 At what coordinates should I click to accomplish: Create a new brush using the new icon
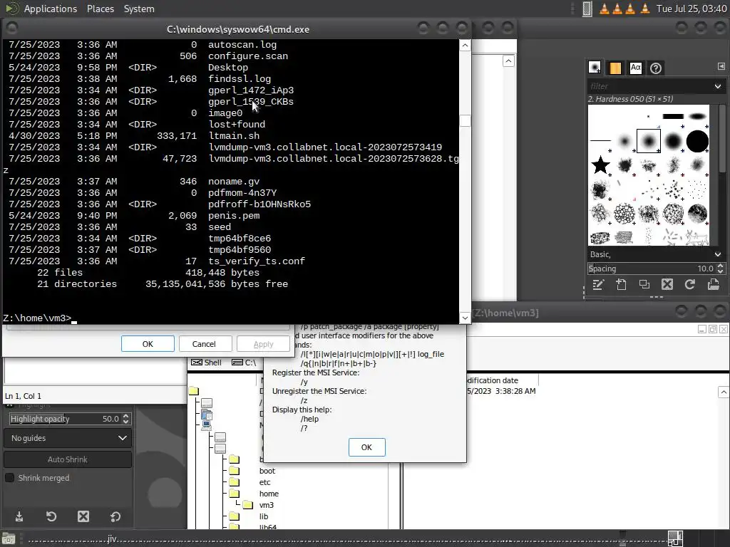(621, 285)
